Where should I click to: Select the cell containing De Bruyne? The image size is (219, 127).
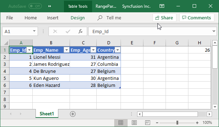pos(51,71)
